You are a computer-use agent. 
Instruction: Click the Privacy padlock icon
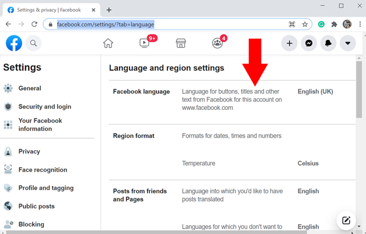coord(8,152)
